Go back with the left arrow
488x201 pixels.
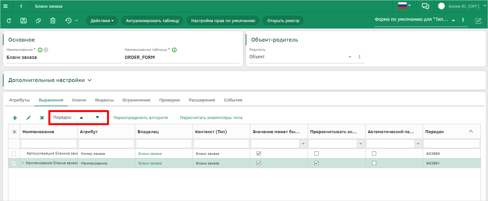[21, 6]
